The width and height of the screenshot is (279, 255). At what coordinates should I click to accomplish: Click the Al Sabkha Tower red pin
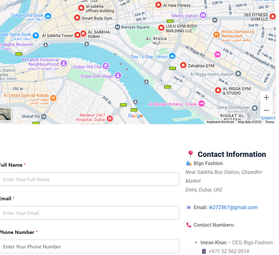pos(78,35)
